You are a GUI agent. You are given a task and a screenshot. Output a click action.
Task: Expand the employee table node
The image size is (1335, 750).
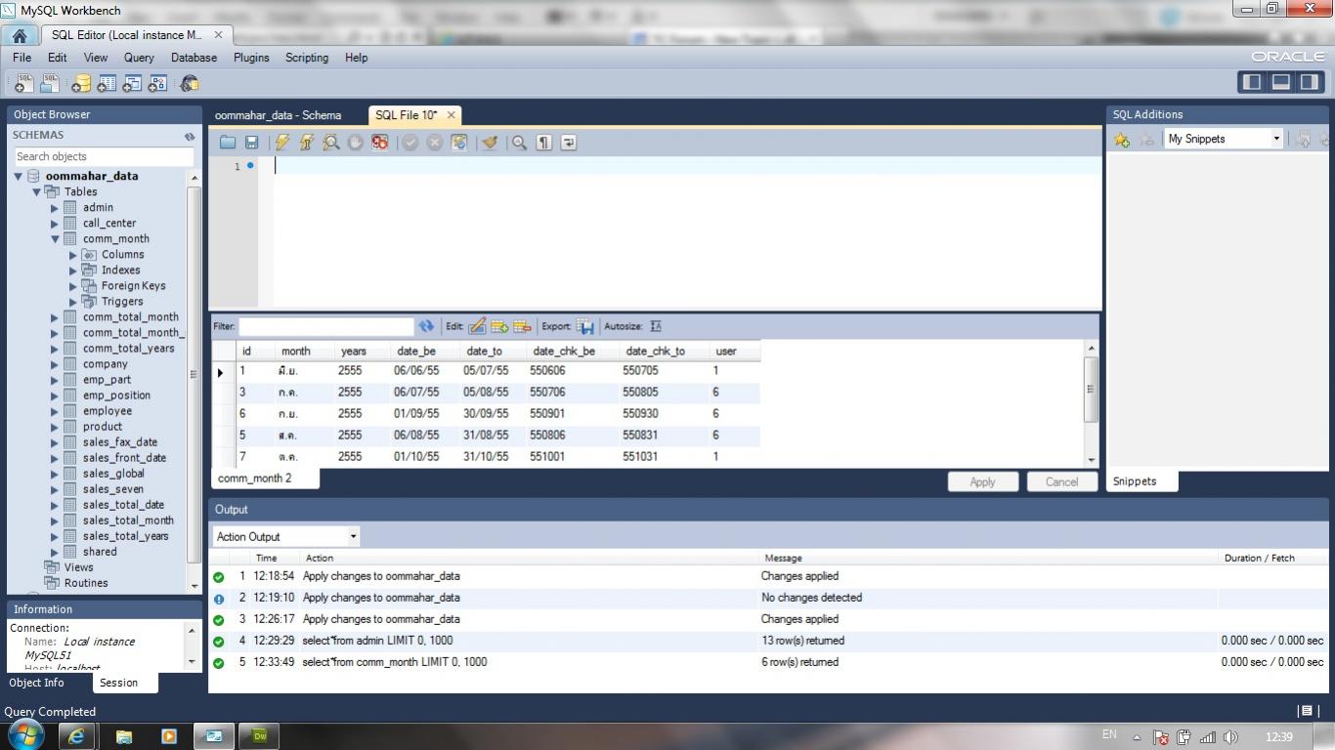pos(55,411)
